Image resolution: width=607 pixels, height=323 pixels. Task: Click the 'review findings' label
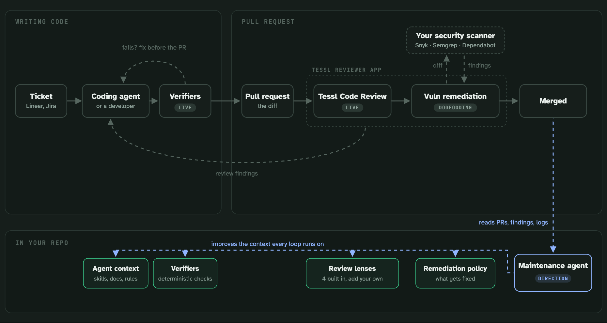tap(237, 173)
